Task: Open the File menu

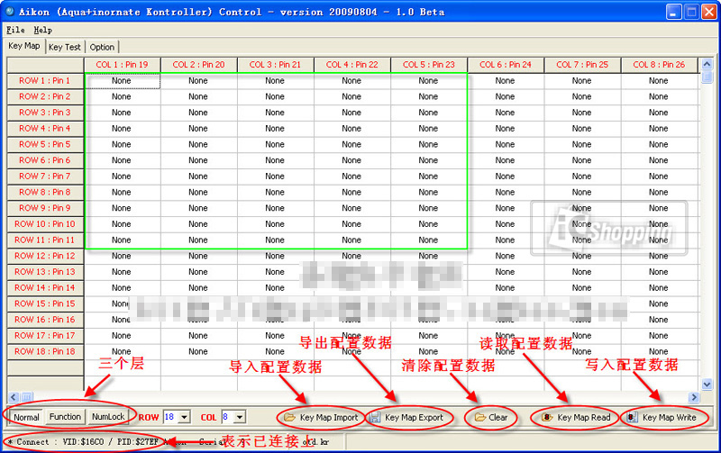Action: (15, 30)
